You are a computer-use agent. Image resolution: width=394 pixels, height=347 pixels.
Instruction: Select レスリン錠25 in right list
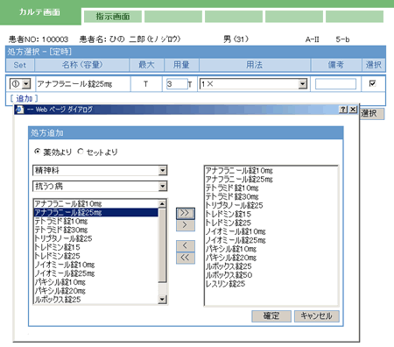coord(271,284)
